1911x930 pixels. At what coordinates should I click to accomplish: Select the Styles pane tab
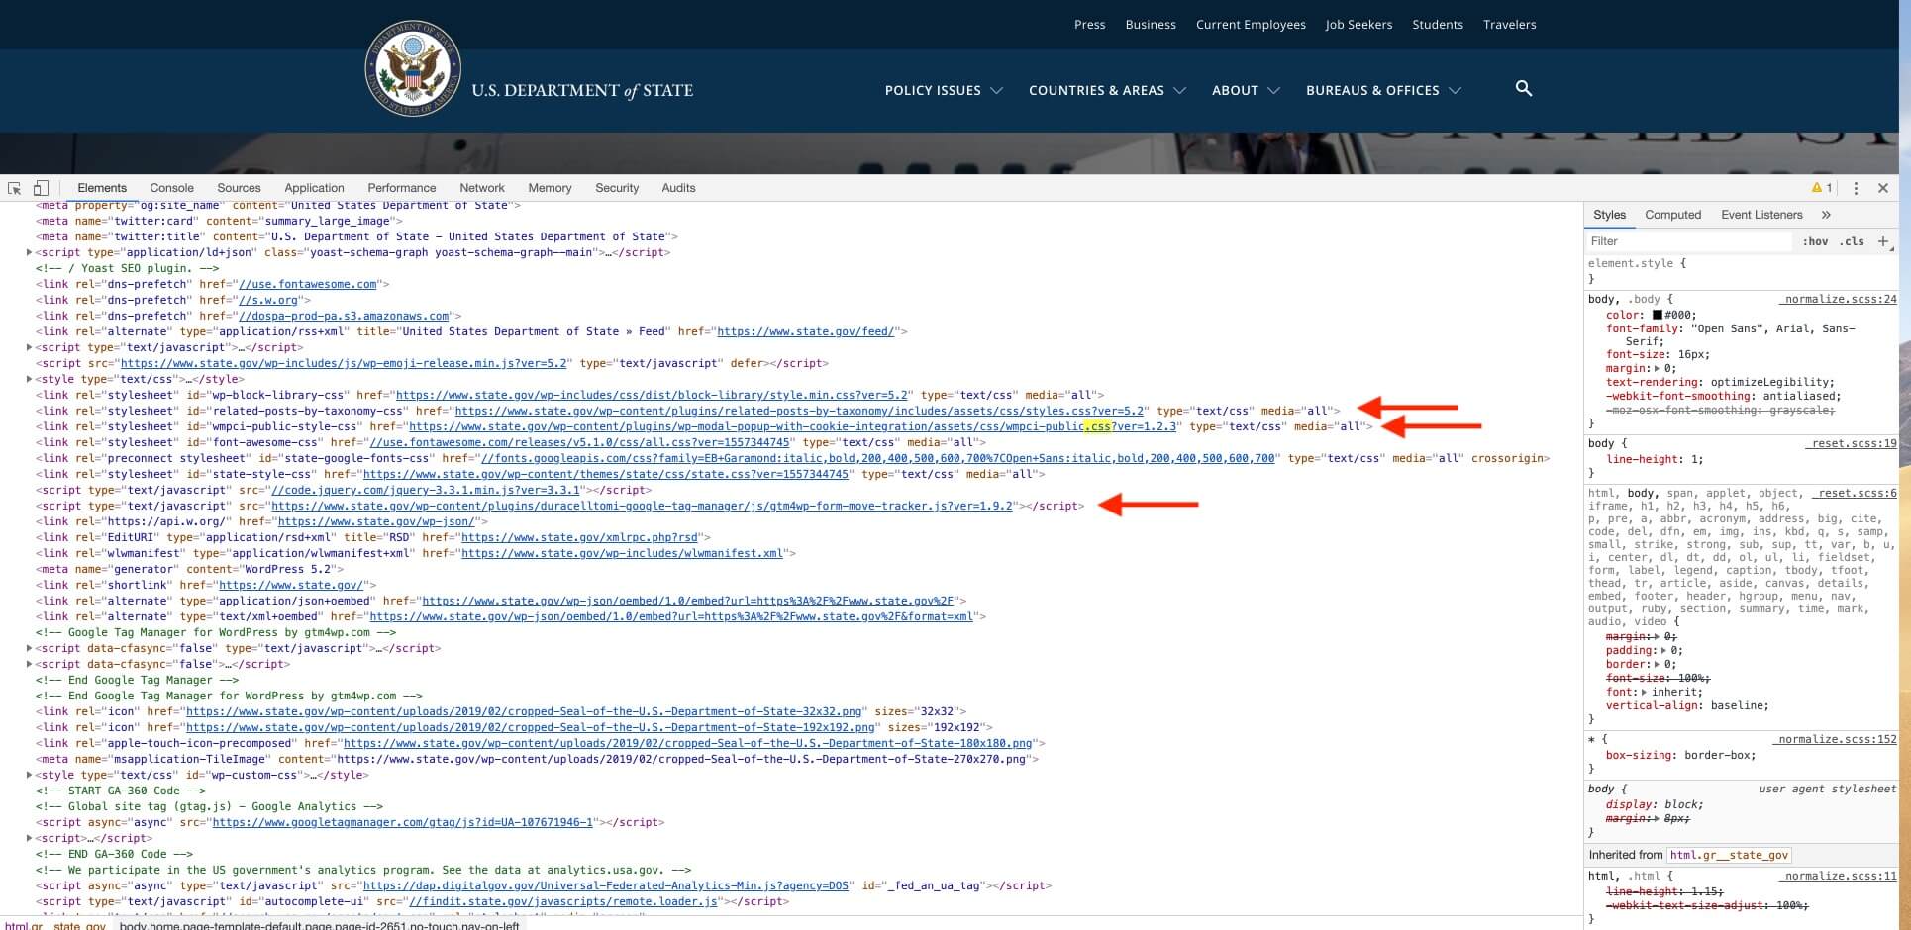[1609, 215]
